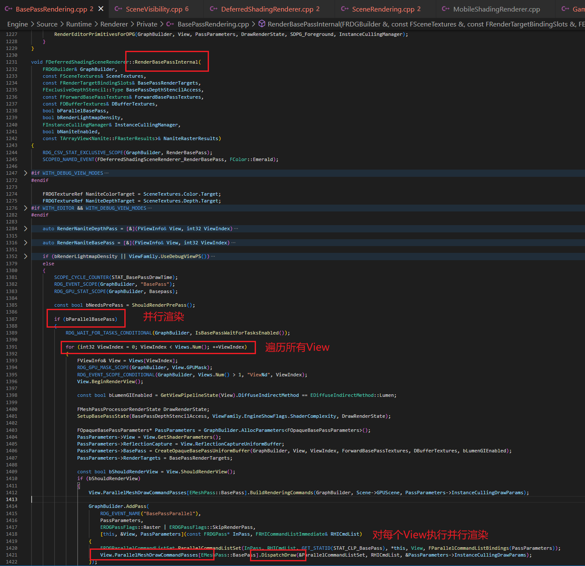
Task: Open the DeferredShadingRenderer.cpp tab
Action: coord(267,9)
